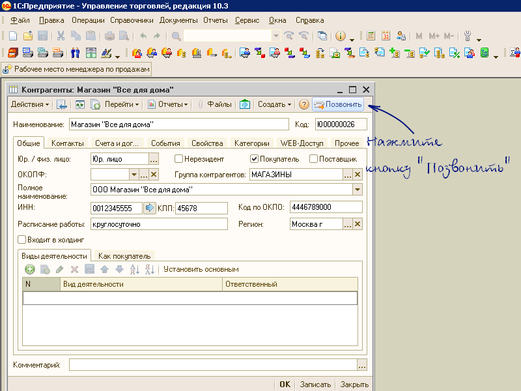Click the pencil Edit row icon
The height and width of the screenshot is (391, 521).
point(60,269)
